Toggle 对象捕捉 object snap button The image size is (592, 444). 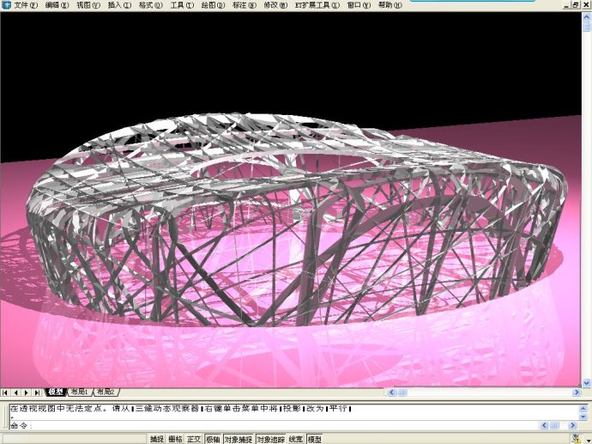coord(238,439)
